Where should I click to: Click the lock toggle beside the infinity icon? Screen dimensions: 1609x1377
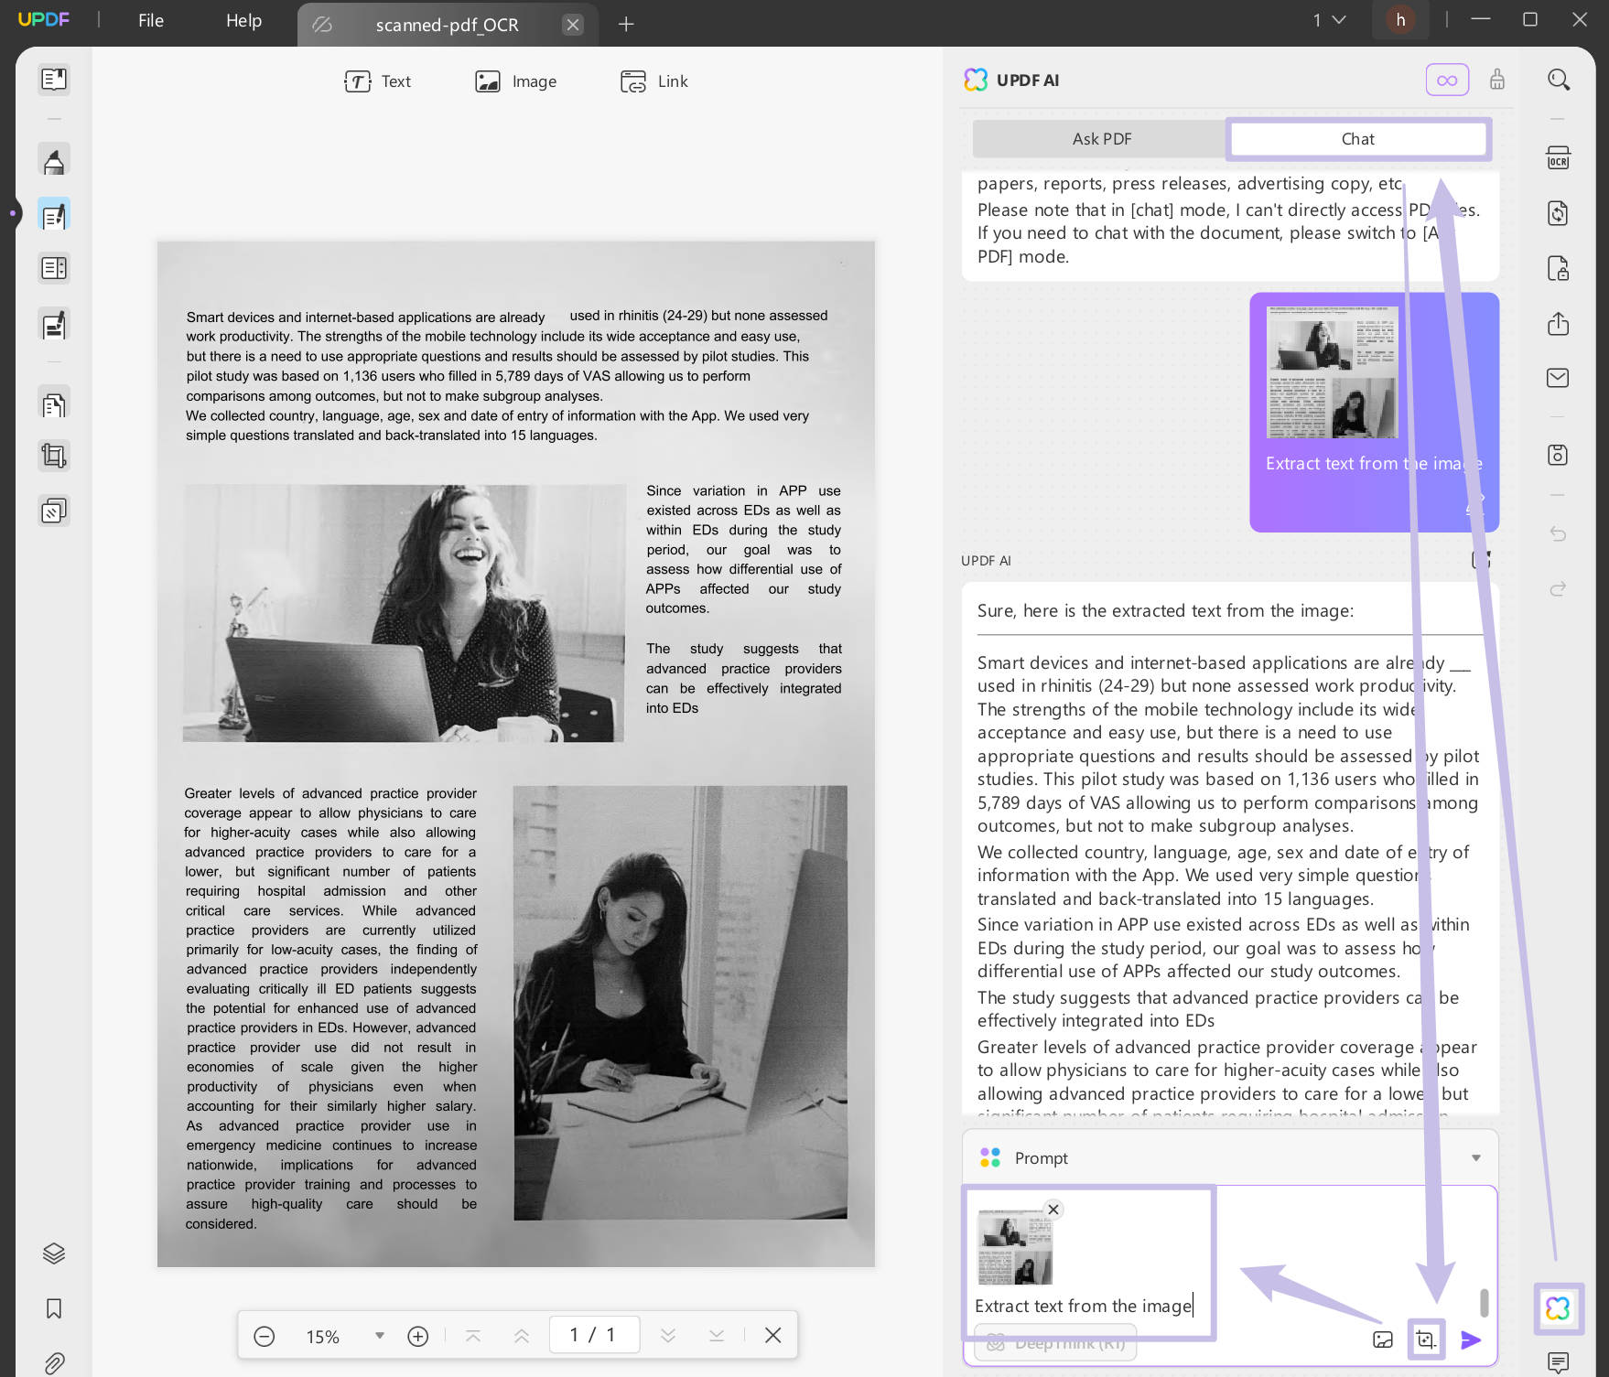pos(1497,80)
